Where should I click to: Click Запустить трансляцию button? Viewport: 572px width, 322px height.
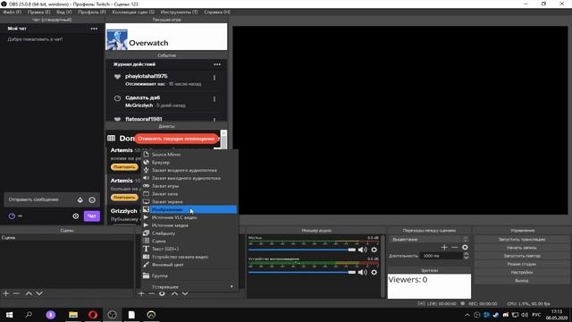(x=522, y=240)
